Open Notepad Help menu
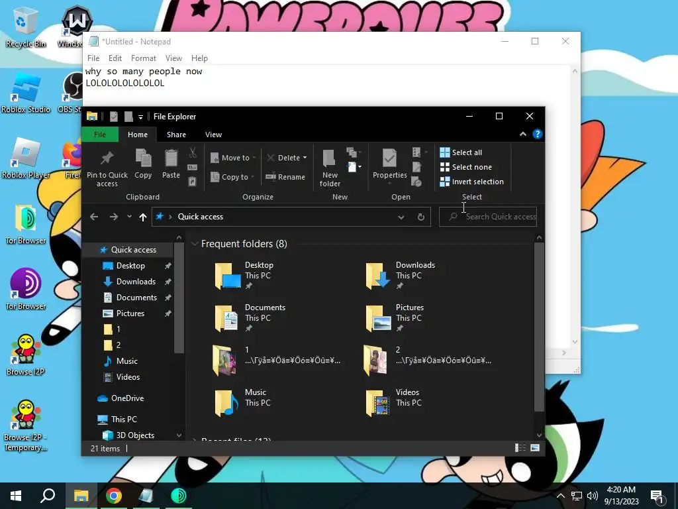This screenshot has height=509, width=678. pyautogui.click(x=199, y=58)
